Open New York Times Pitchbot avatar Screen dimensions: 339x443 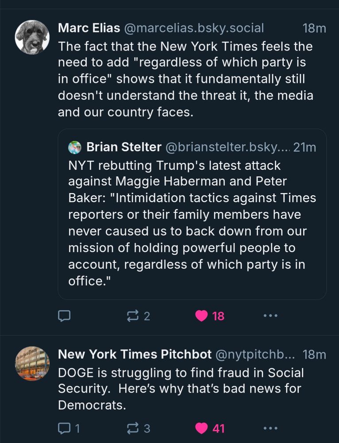tap(32, 363)
